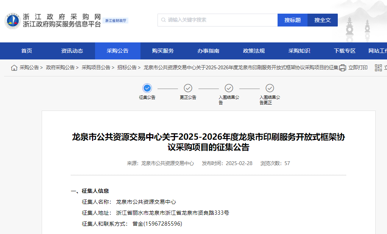This screenshot has height=234, width=387.
Task: Open the 资讯动态 navigation menu
Action: [x=72, y=51]
